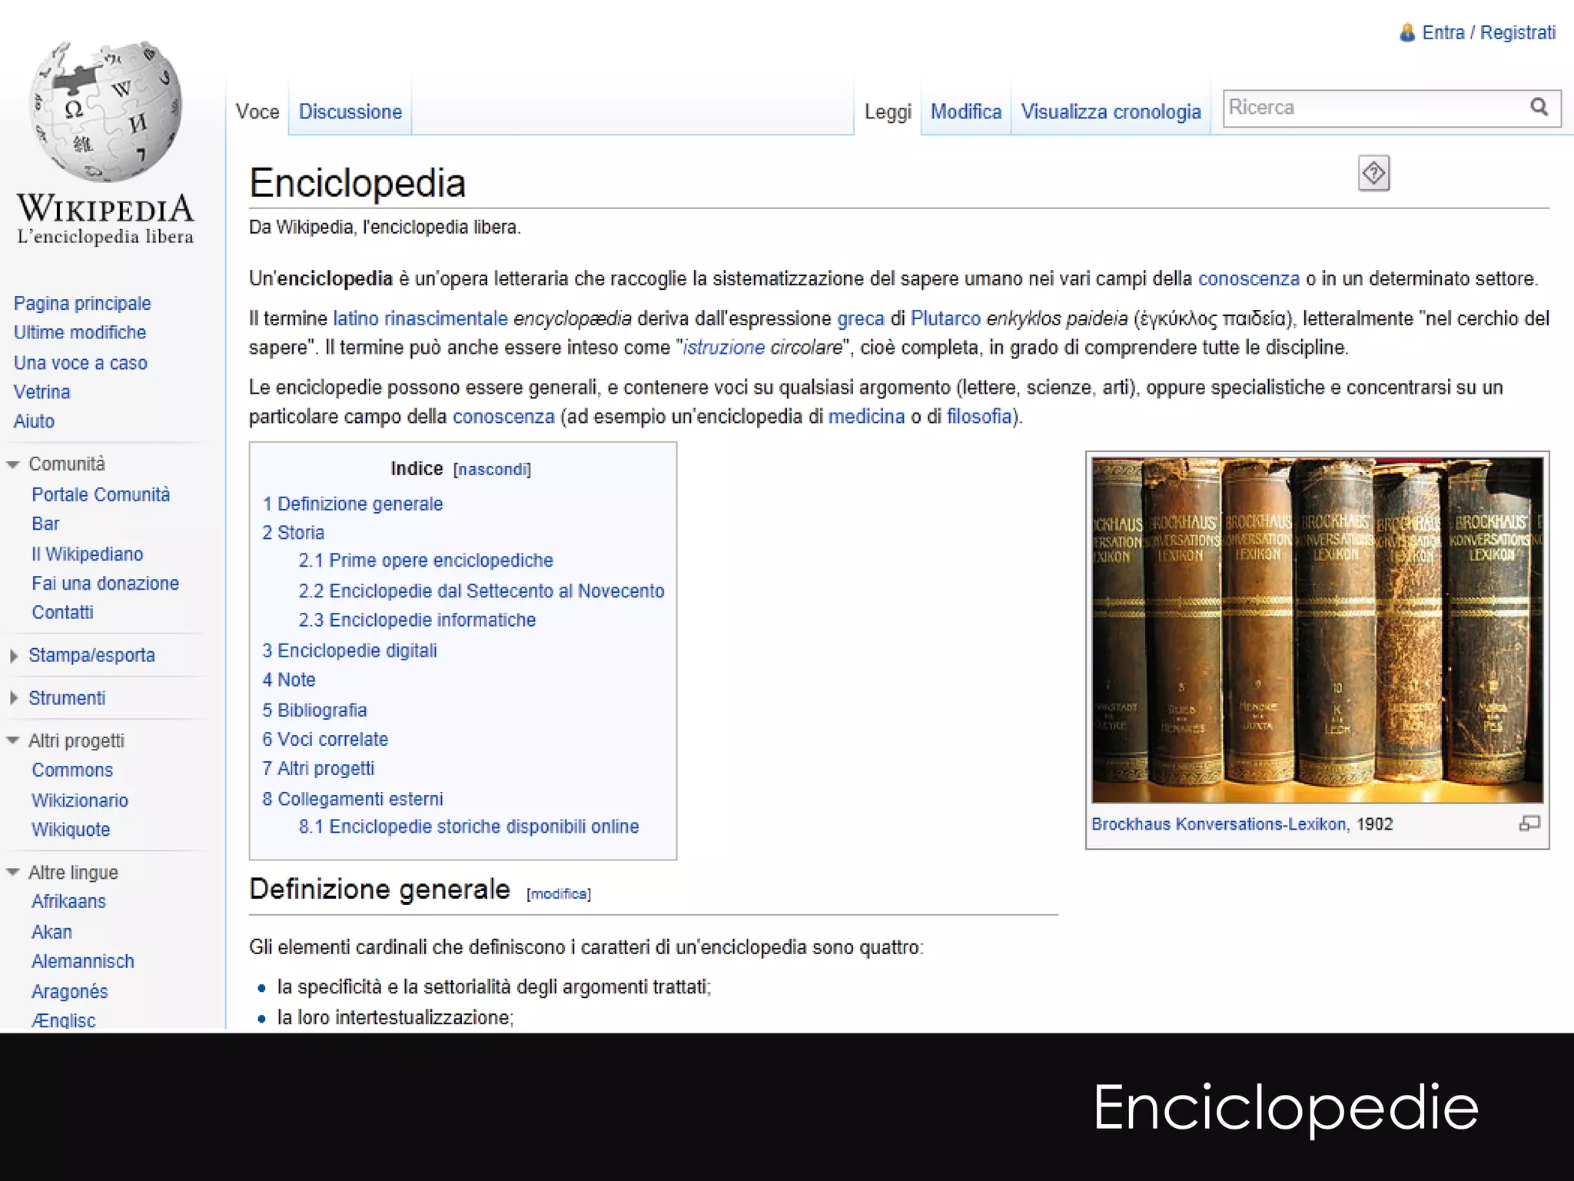Open the Contatti link
The width and height of the screenshot is (1574, 1181).
click(x=62, y=613)
